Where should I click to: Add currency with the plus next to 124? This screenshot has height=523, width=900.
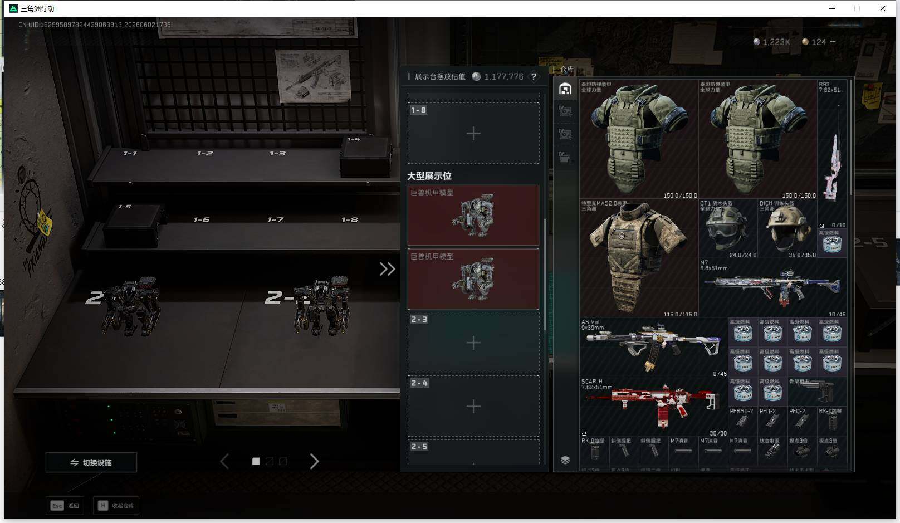coord(833,42)
